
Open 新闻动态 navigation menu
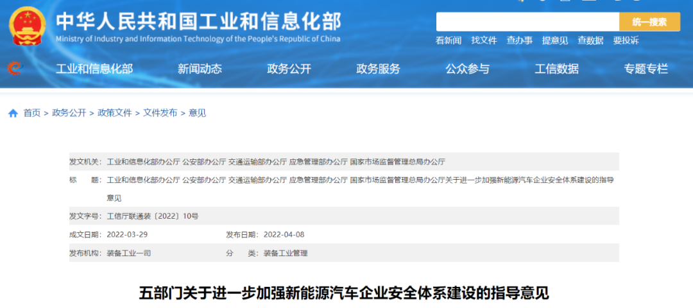[200, 69]
